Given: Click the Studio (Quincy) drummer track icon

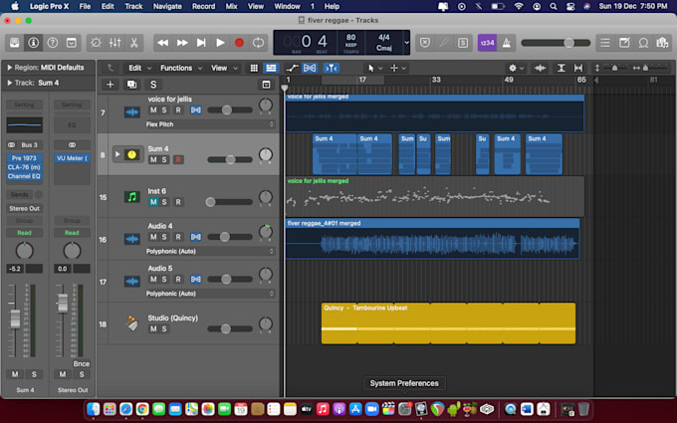Looking at the screenshot, I should point(132,323).
